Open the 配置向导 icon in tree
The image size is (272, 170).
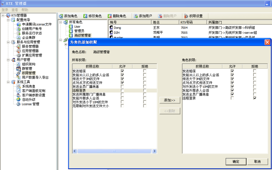point(13,20)
